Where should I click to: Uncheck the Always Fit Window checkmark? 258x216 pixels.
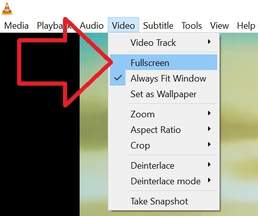tap(118, 78)
